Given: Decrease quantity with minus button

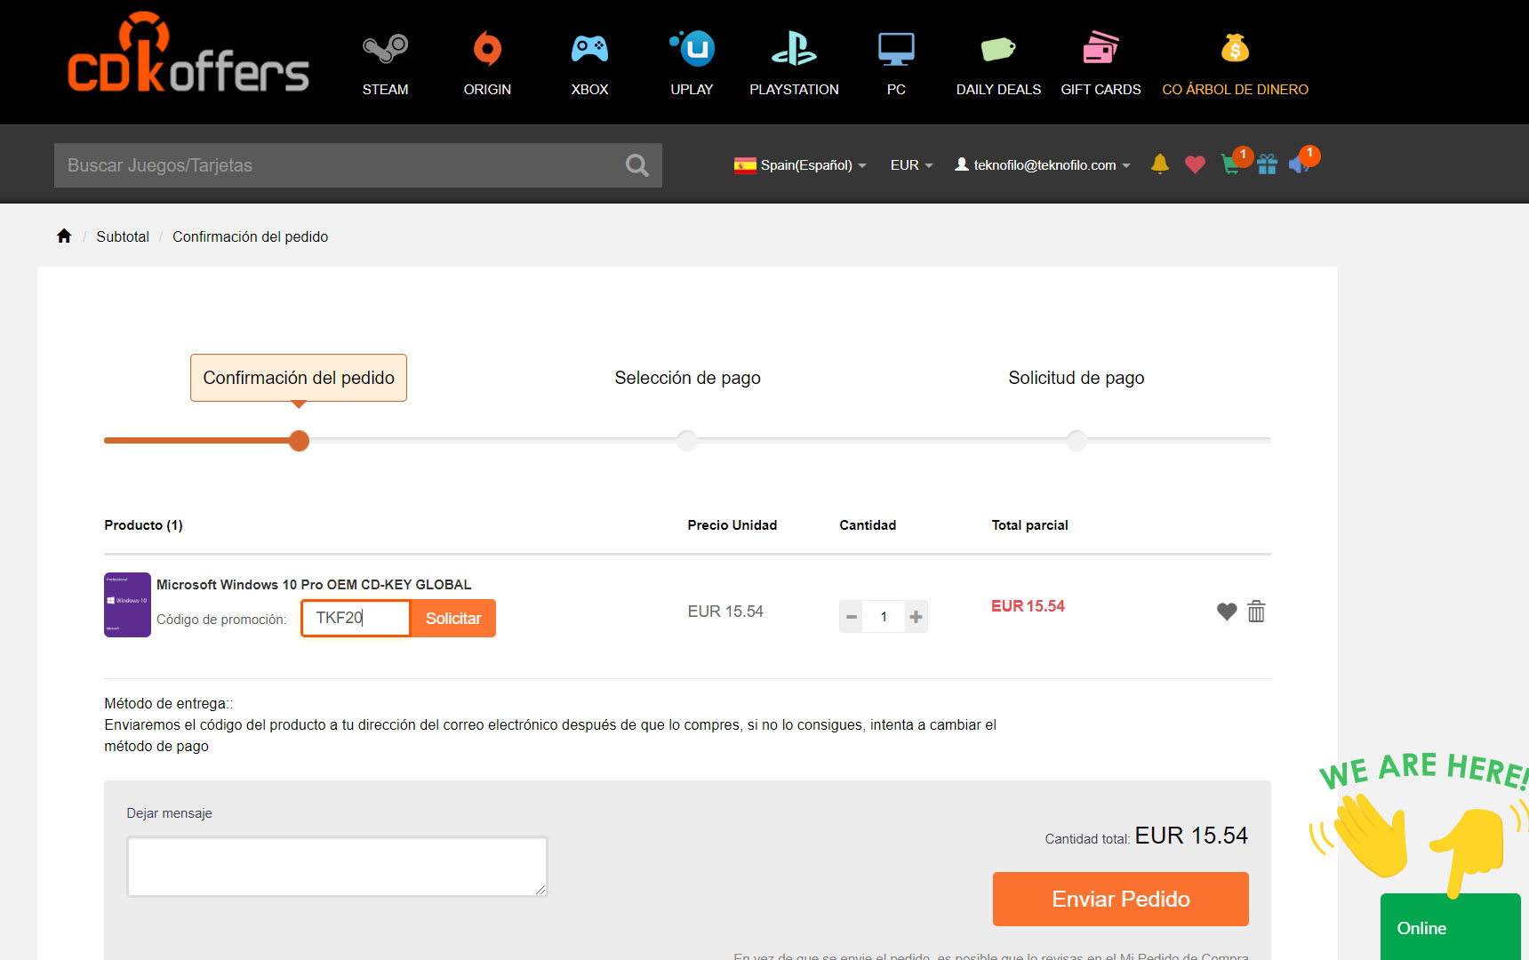Looking at the screenshot, I should 851,617.
